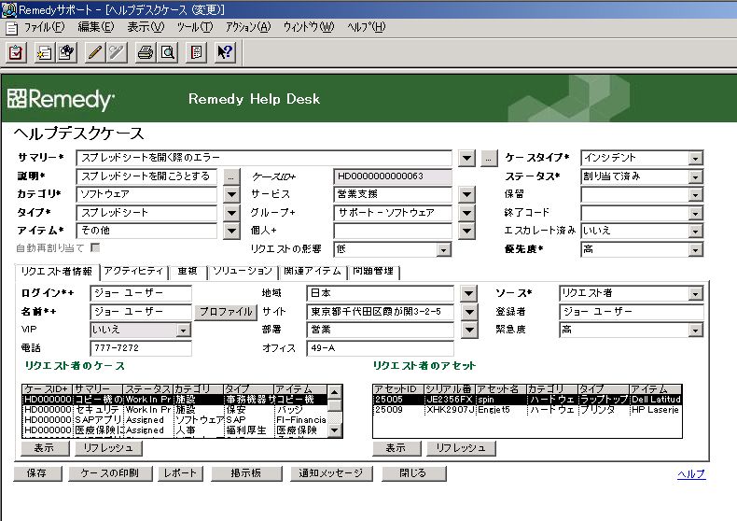Screen dimensions: 737x521
Task: Expand the ステータス dropdown
Action: tap(695, 177)
